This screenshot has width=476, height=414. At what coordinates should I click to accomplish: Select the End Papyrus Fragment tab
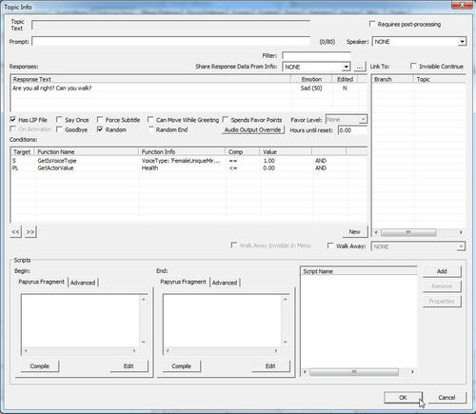[x=184, y=282]
